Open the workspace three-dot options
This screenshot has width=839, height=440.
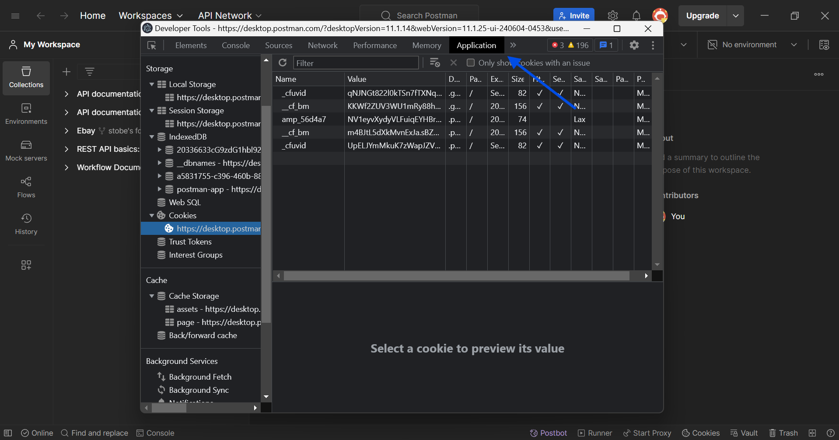point(819,74)
